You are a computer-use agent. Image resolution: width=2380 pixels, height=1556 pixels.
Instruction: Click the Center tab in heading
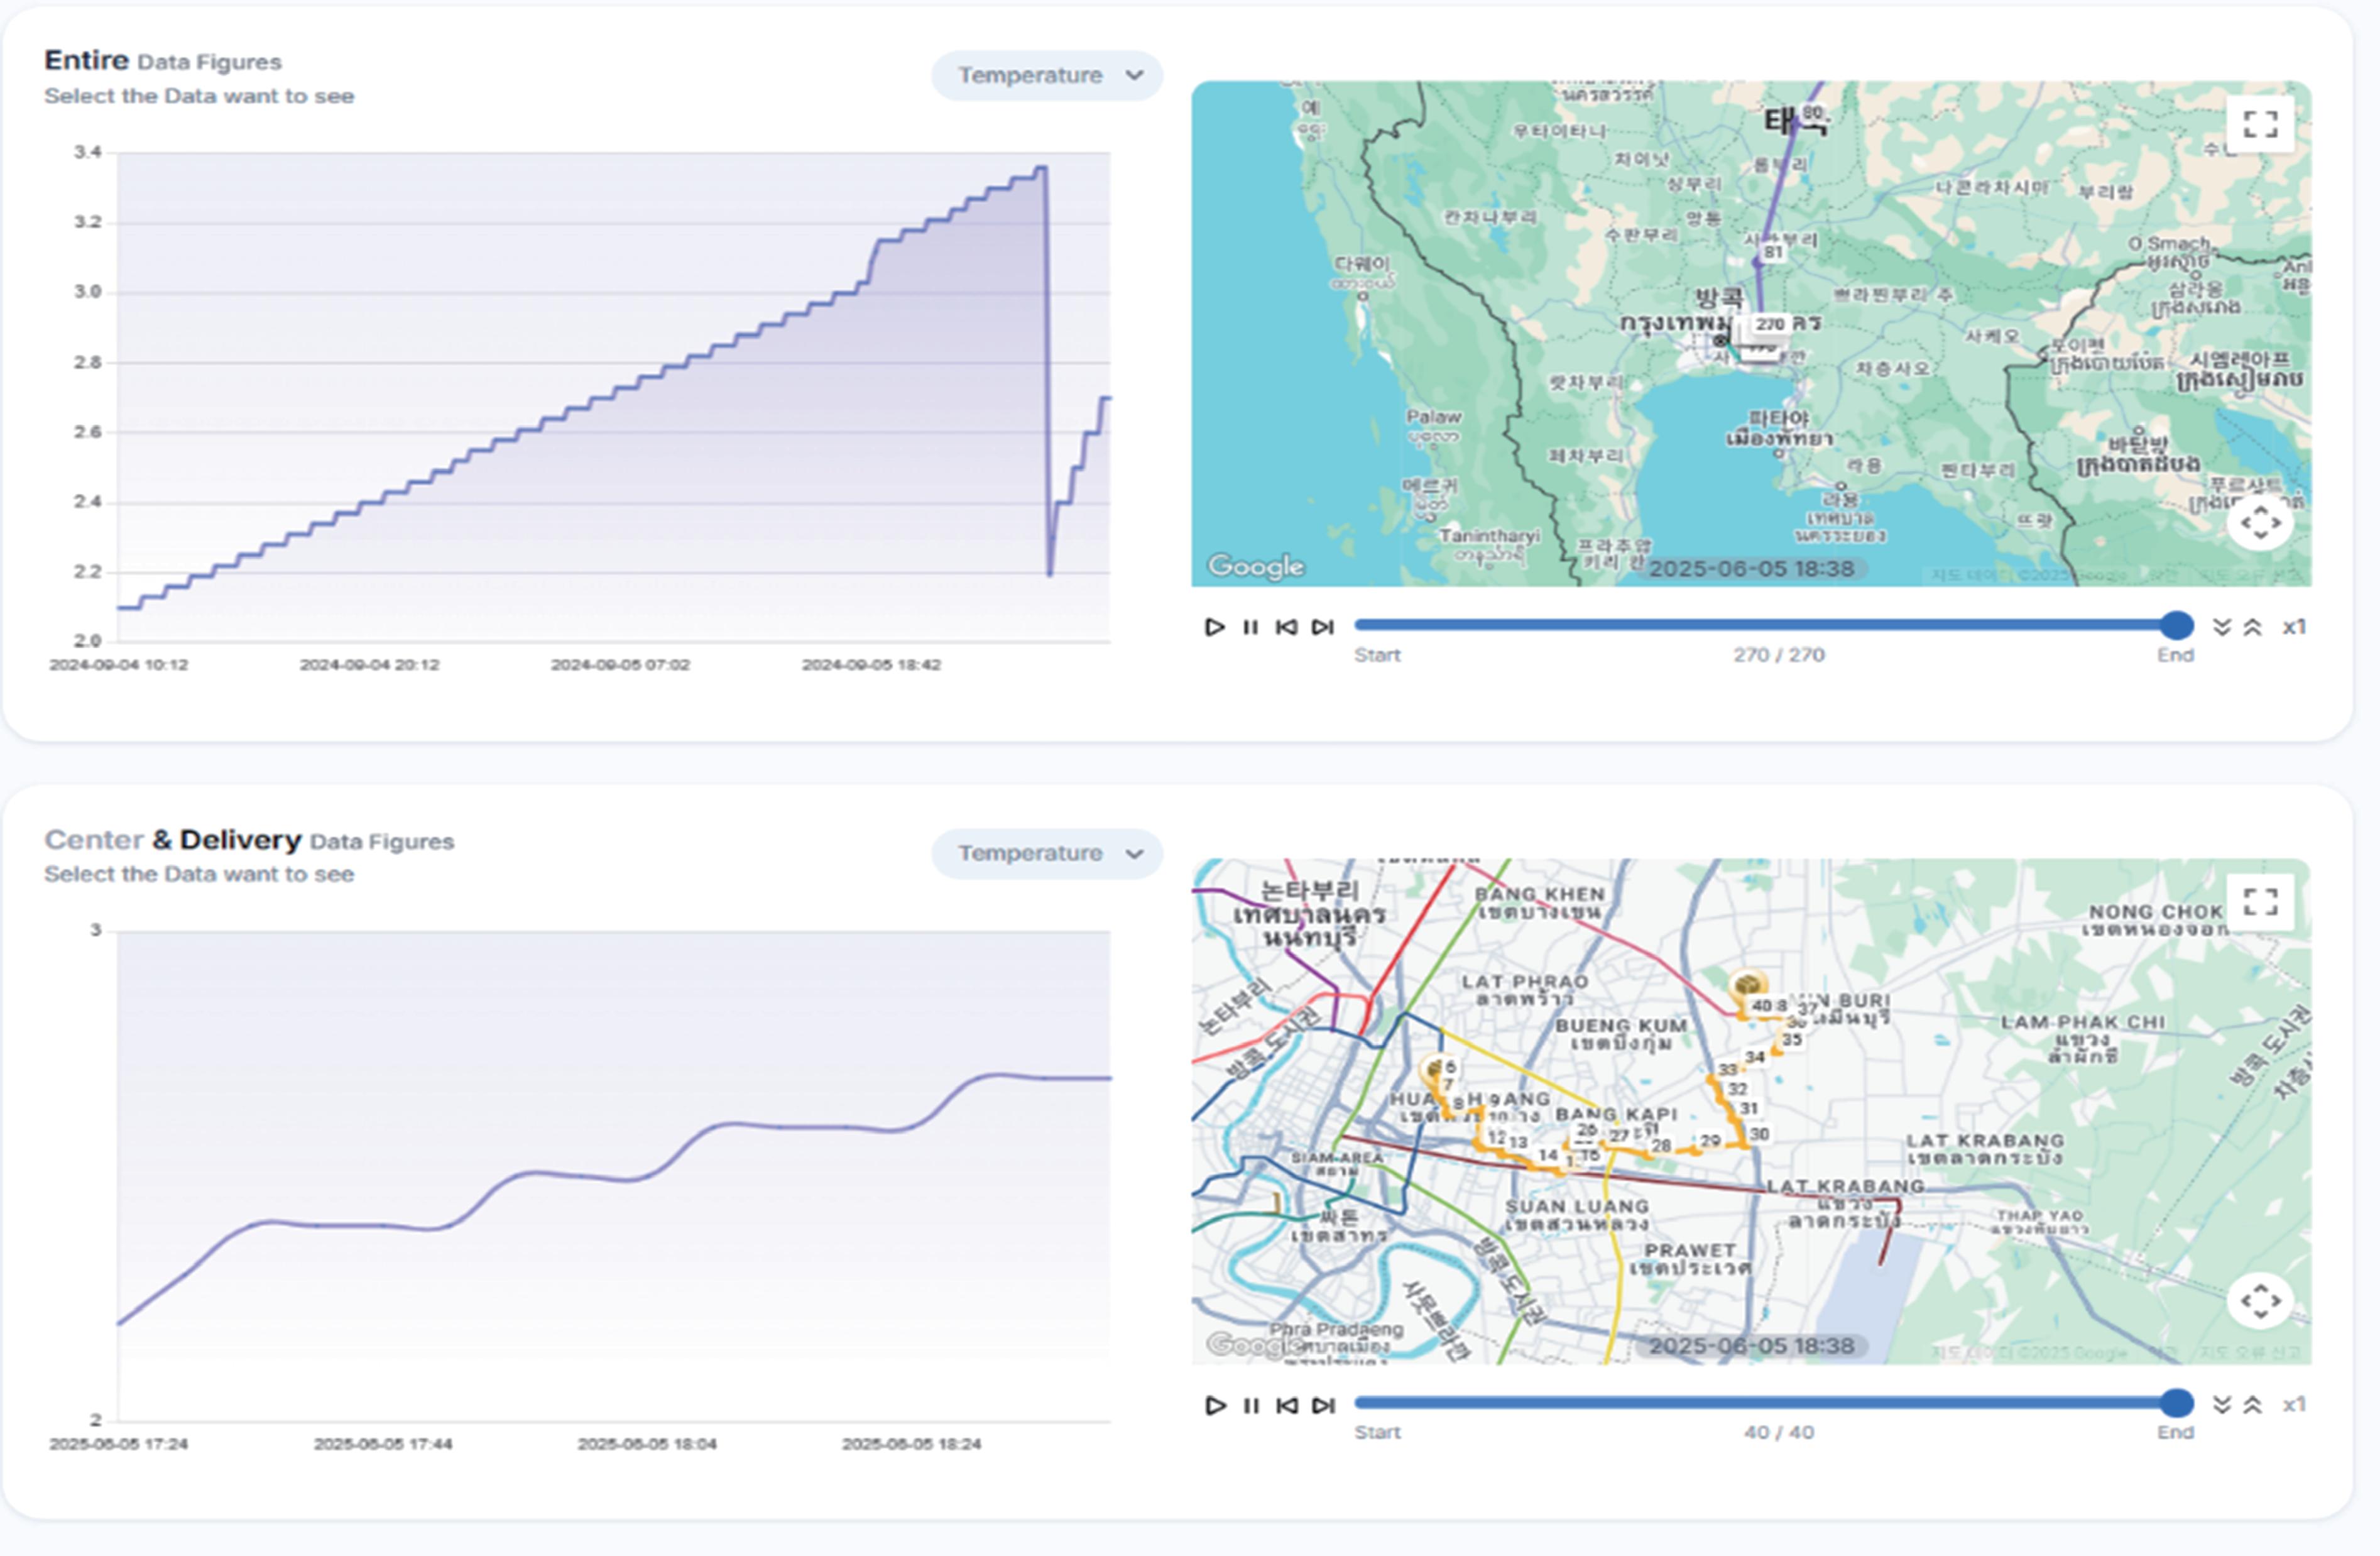pyautogui.click(x=94, y=840)
